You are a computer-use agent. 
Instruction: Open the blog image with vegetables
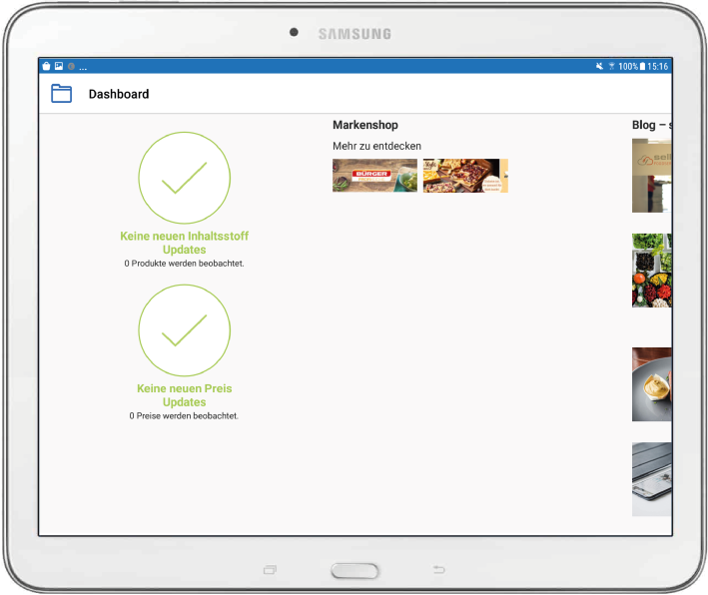pos(651,270)
